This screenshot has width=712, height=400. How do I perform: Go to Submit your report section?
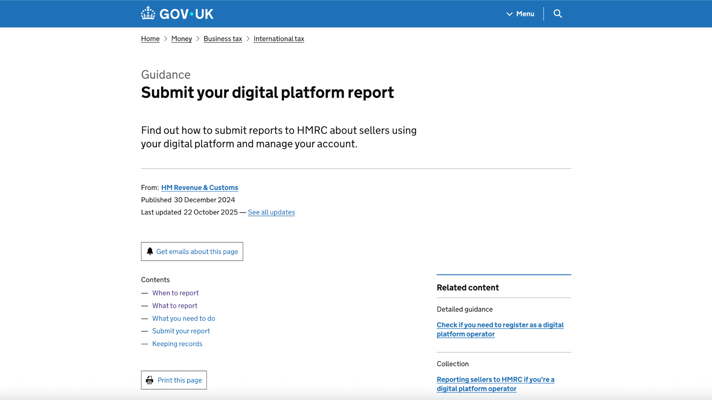point(181,331)
